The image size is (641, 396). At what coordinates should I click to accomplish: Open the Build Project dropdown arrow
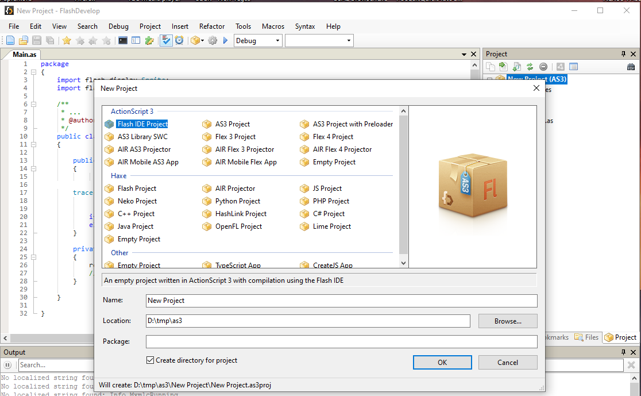202,40
